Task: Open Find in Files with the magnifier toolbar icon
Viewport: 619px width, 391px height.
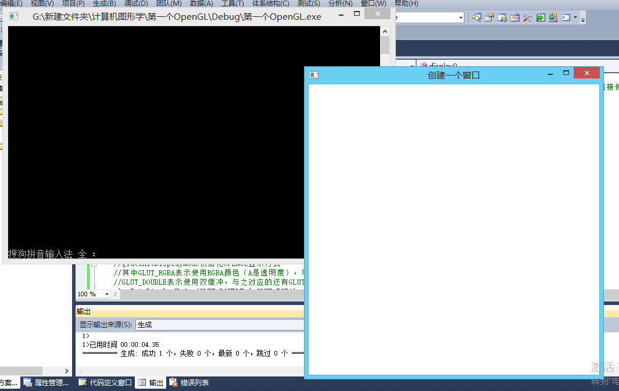Action: coord(477,17)
